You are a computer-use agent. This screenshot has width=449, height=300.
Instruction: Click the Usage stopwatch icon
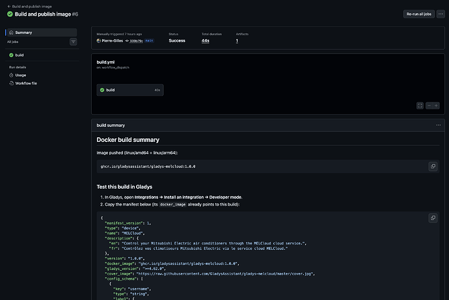click(11, 75)
